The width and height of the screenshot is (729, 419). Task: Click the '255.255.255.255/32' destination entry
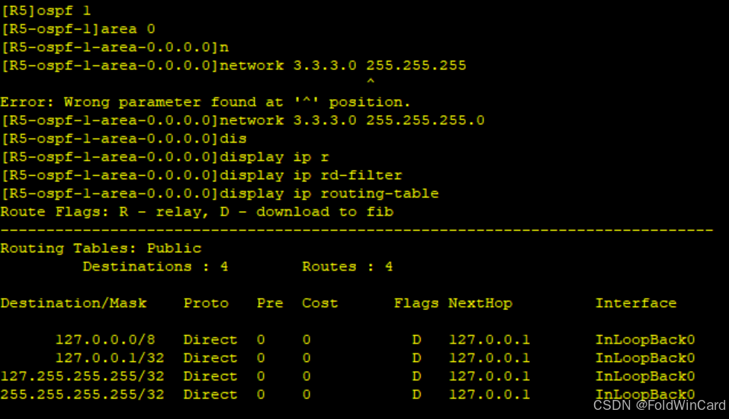pos(82,395)
